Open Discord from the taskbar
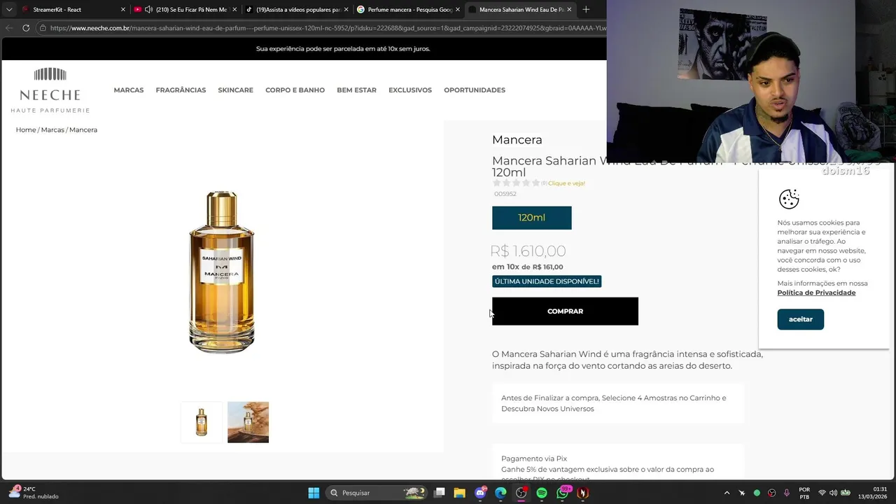 (x=480, y=493)
